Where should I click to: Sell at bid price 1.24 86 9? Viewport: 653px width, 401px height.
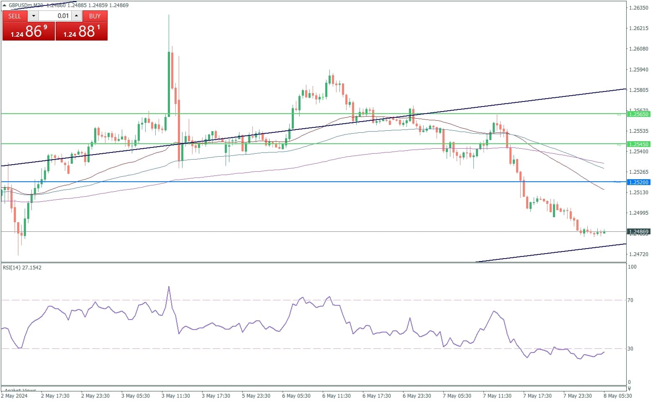29,31
